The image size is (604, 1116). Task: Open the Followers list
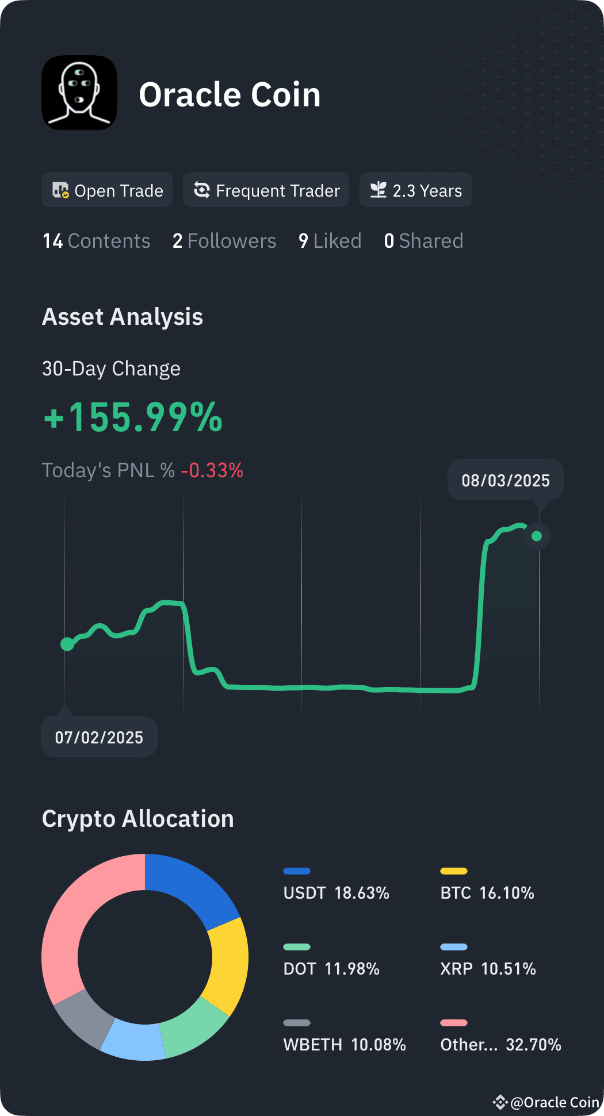[224, 241]
